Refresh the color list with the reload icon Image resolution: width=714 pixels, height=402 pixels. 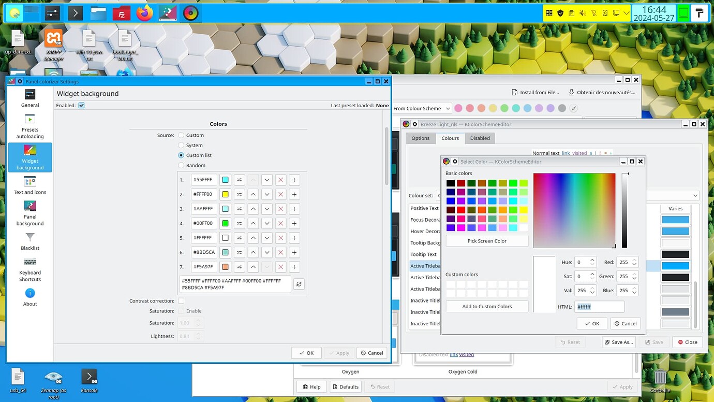point(299,284)
